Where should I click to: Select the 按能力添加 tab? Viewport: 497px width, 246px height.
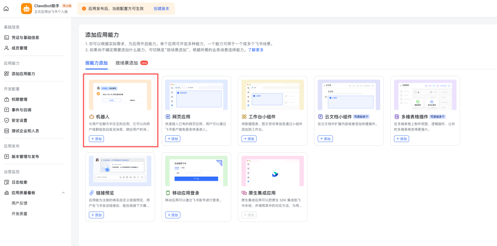[x=96, y=63]
